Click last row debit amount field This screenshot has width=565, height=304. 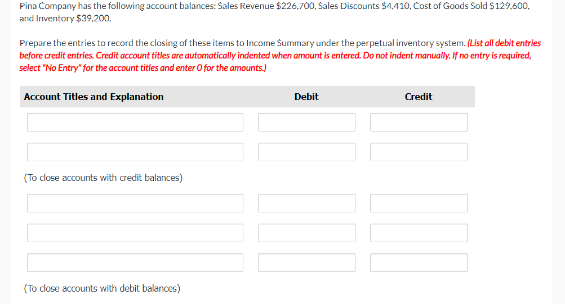(x=306, y=262)
